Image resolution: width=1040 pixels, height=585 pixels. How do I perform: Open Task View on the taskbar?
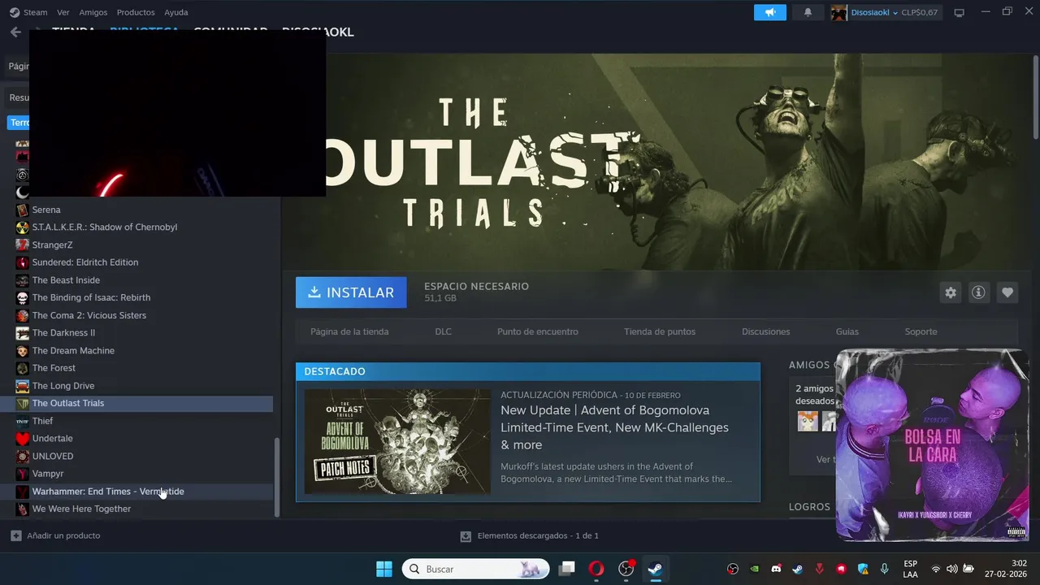[x=567, y=569]
